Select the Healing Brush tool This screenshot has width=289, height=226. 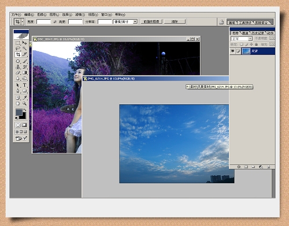point(18,61)
